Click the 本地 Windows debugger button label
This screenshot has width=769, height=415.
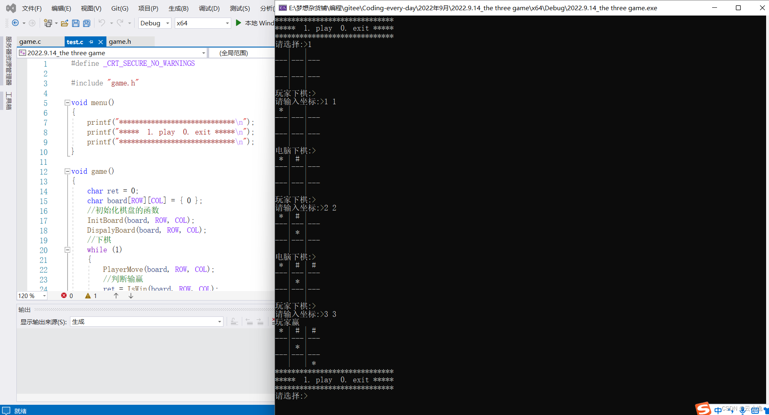point(259,23)
